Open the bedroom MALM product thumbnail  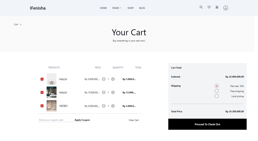(x=52, y=93)
